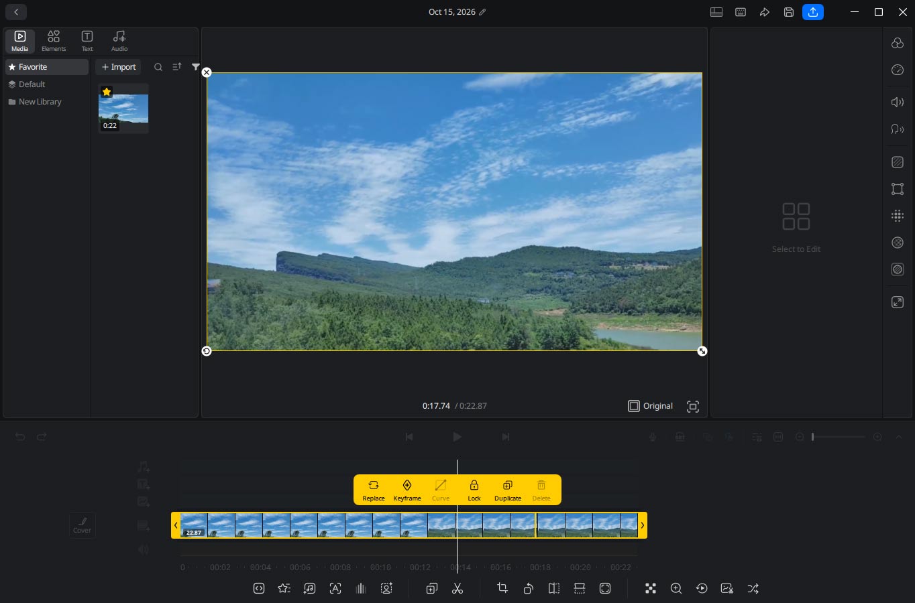The image size is (915, 603).
Task: Toggle favorite star on the media thumbnail
Action: (107, 92)
